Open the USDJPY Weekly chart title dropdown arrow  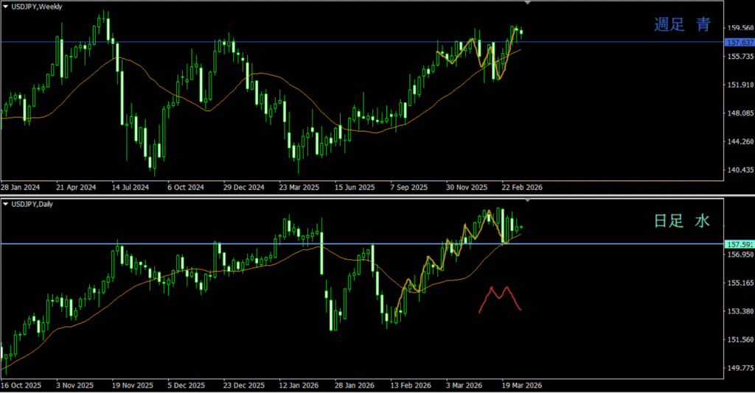tap(5, 6)
